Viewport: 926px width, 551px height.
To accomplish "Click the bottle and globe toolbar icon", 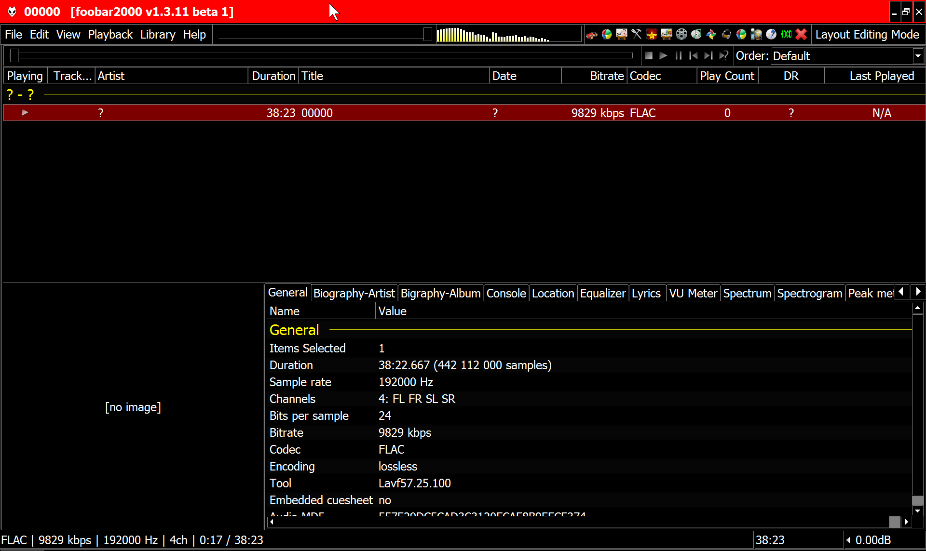I will click(x=756, y=35).
